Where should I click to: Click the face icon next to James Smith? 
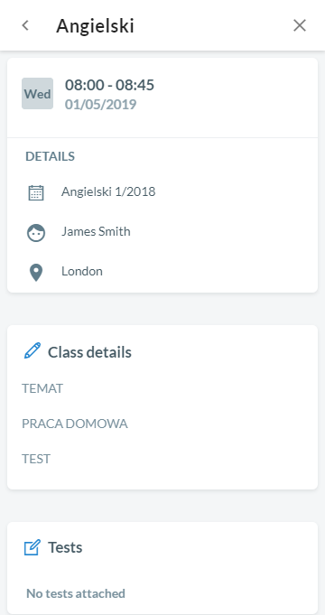(36, 233)
